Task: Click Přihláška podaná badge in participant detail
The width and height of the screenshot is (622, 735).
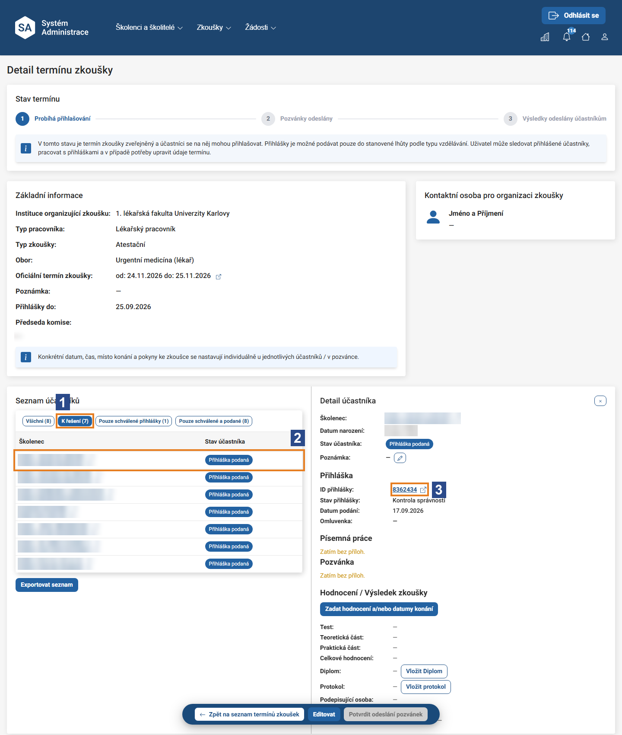Action: 409,444
